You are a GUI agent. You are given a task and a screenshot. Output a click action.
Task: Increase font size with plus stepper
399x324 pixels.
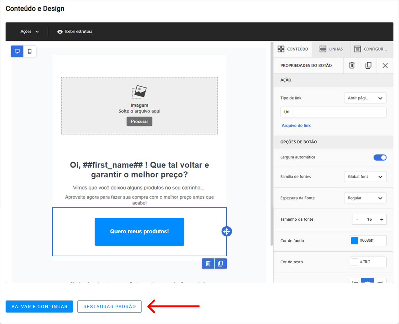tap(382, 219)
